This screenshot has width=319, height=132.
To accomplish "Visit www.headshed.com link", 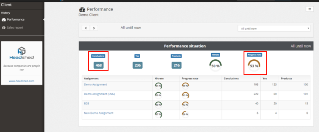I will pyautogui.click(x=21, y=81).
